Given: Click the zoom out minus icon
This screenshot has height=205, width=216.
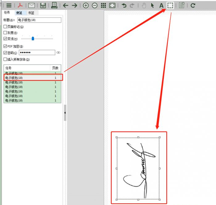Looking at the screenshot, I should pos(95,5).
